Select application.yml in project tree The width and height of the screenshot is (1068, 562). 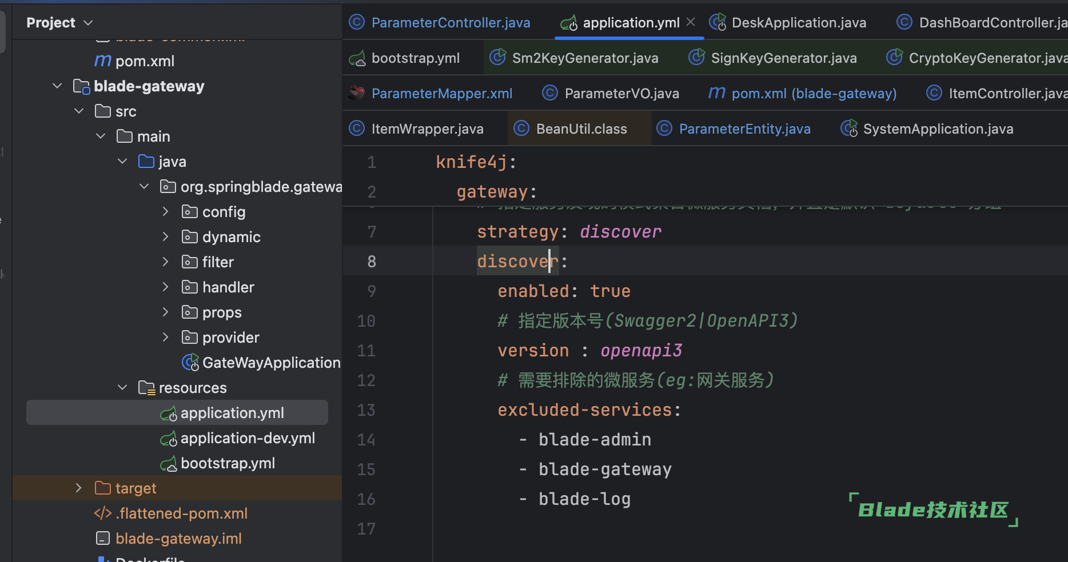pyautogui.click(x=177, y=413)
